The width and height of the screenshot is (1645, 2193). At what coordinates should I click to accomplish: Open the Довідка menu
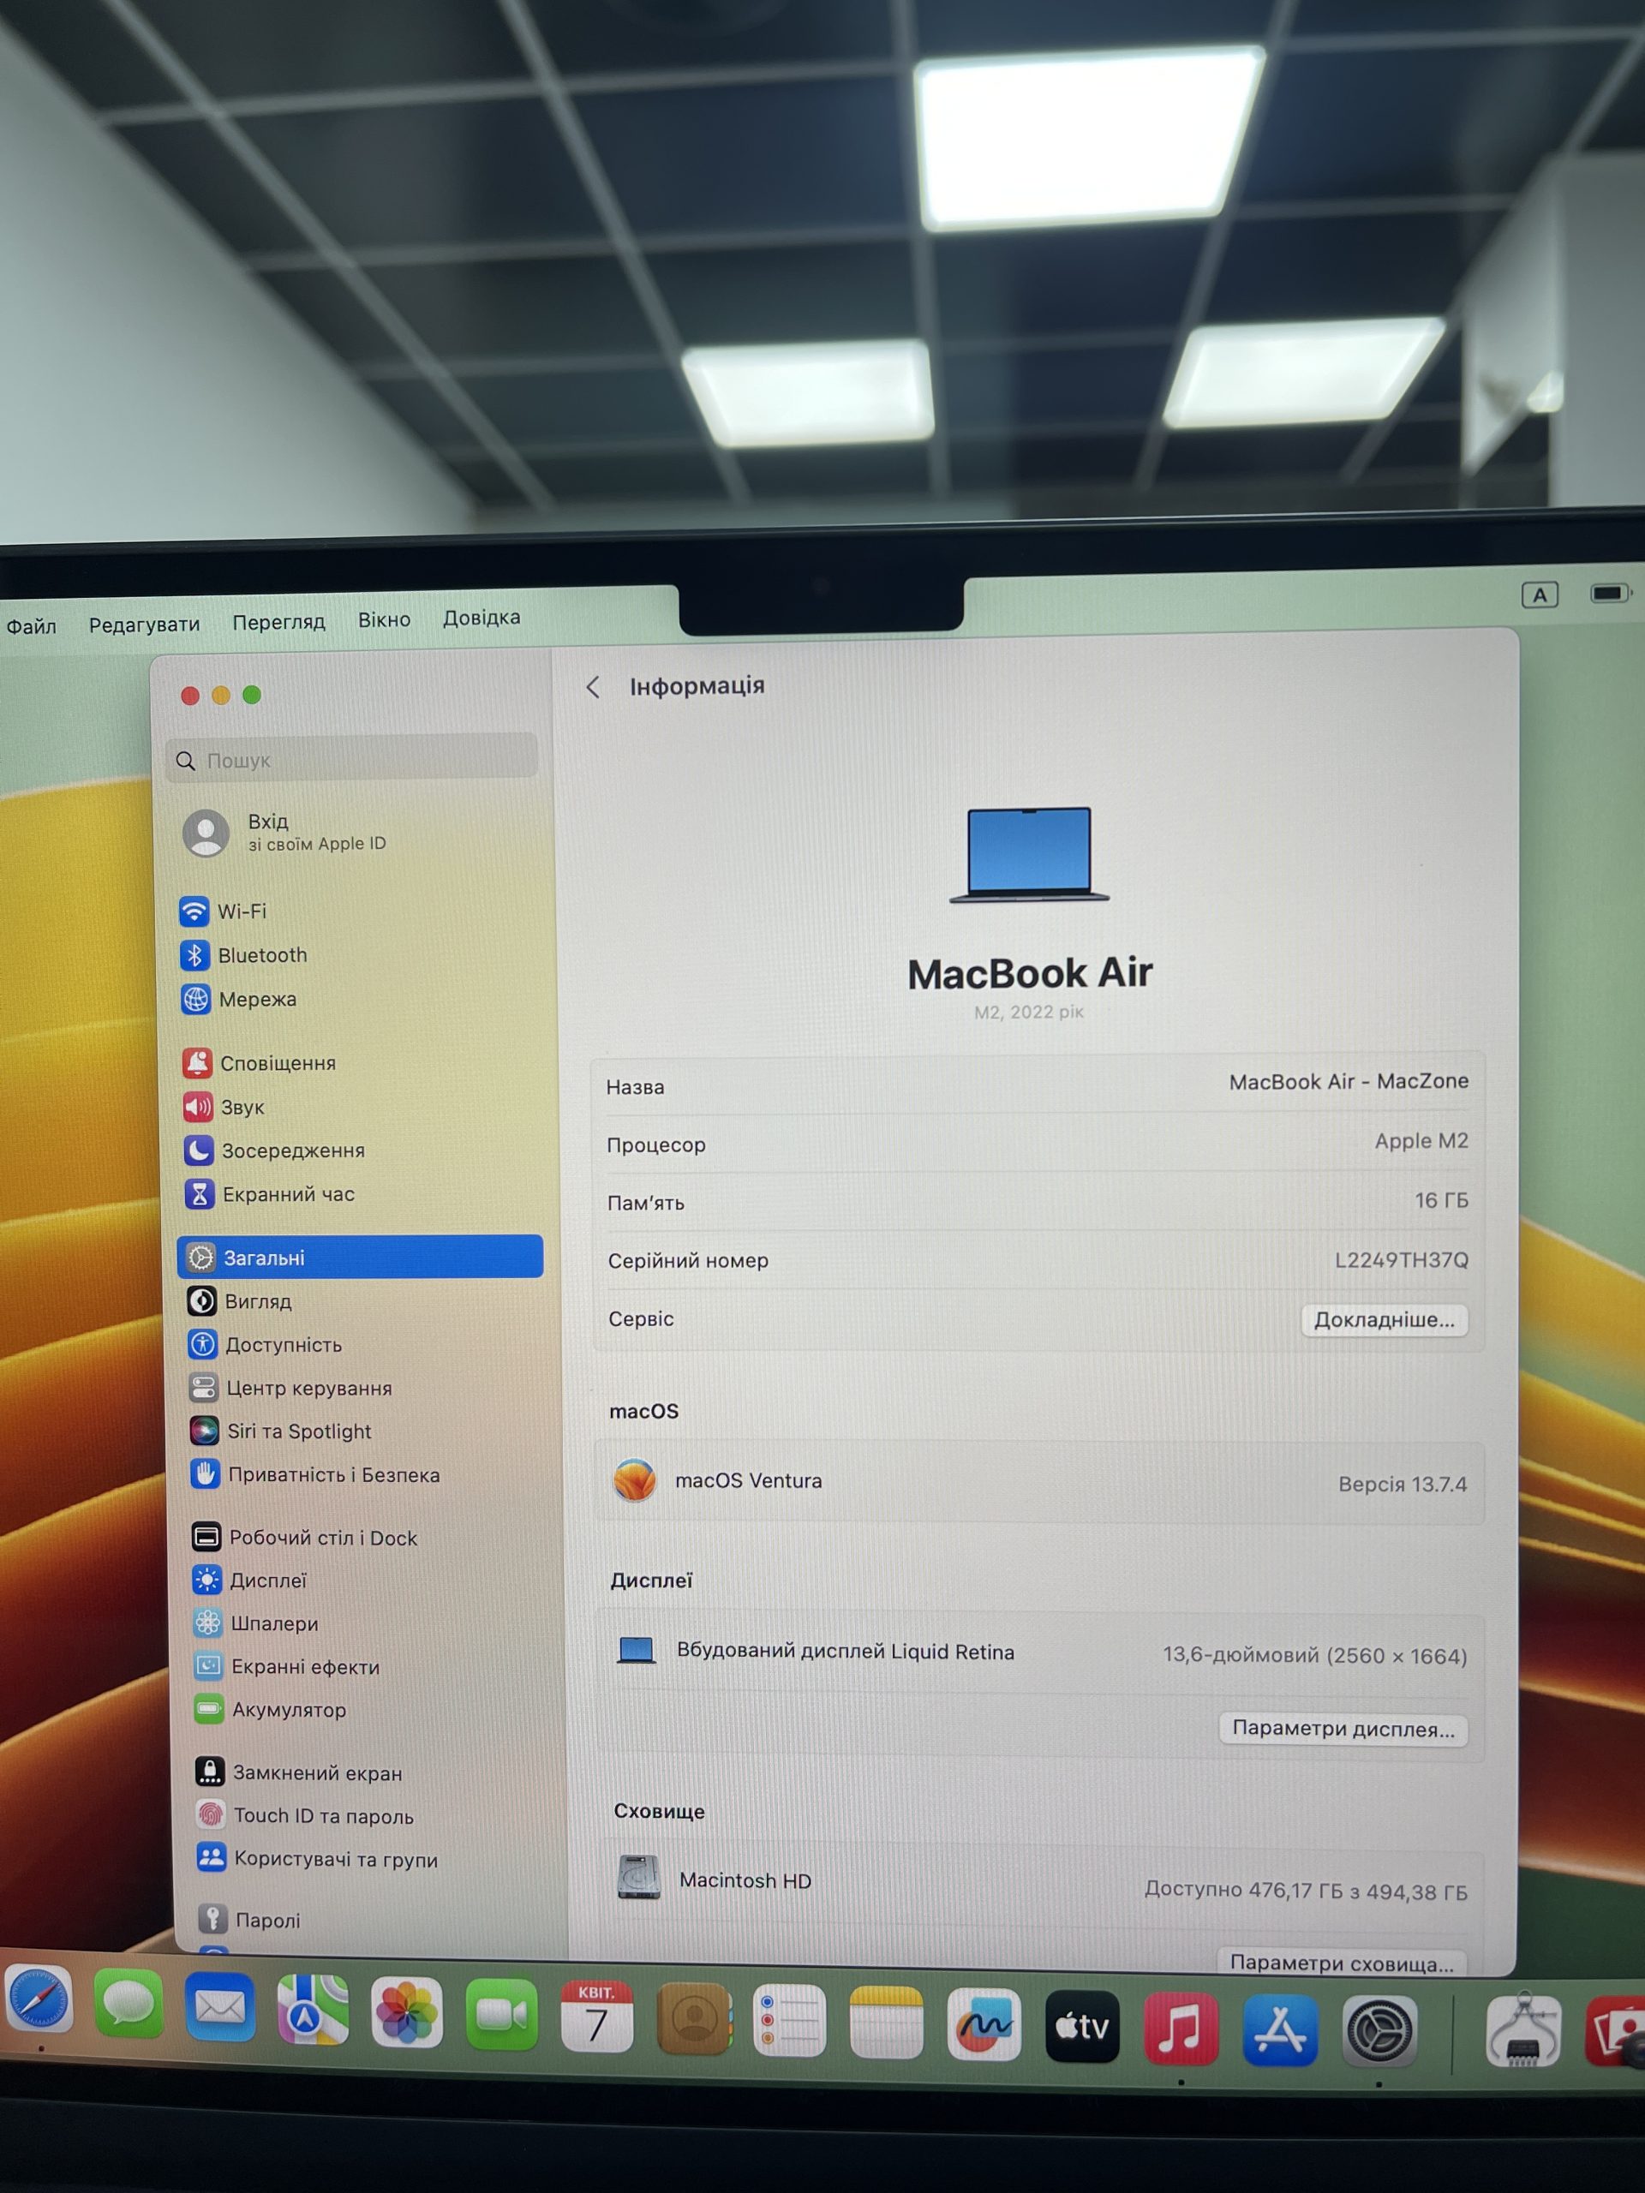481,618
